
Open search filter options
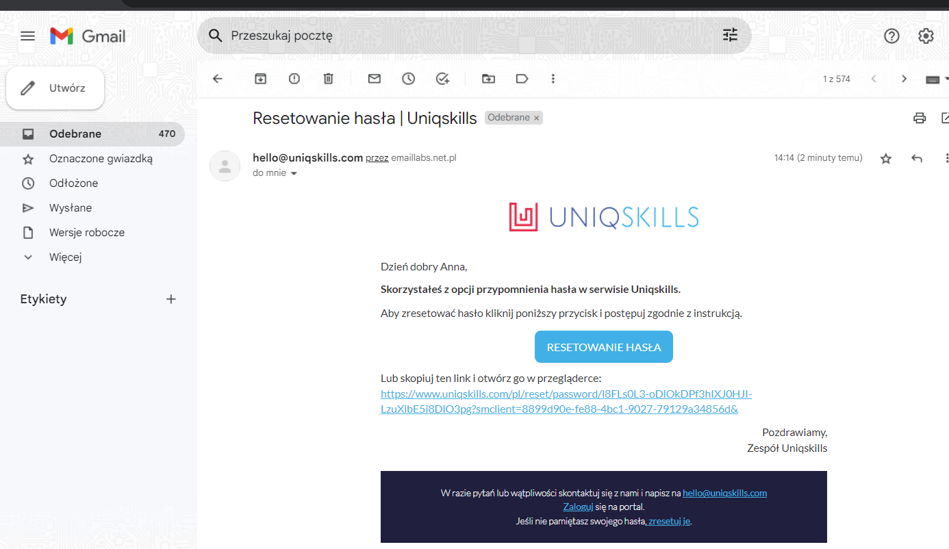[731, 35]
